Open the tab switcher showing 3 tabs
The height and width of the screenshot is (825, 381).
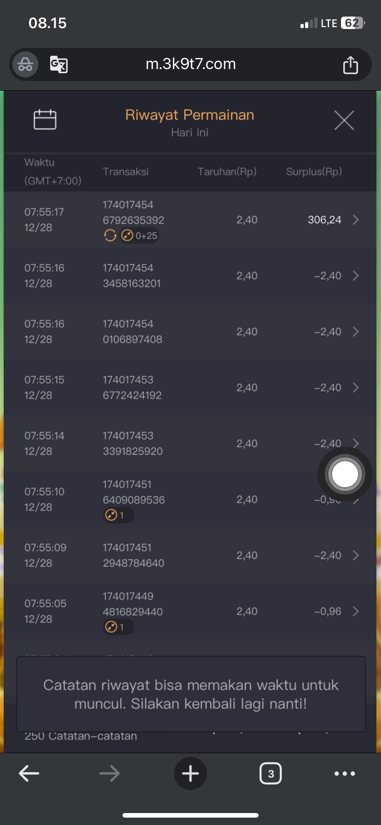(x=271, y=773)
